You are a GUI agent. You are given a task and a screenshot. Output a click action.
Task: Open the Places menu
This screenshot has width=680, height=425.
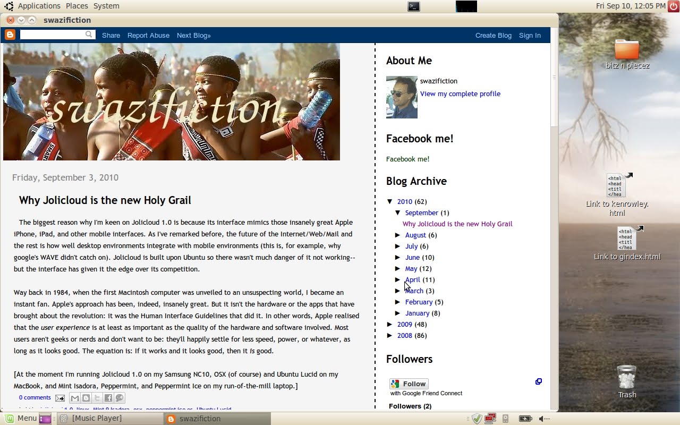point(77,6)
